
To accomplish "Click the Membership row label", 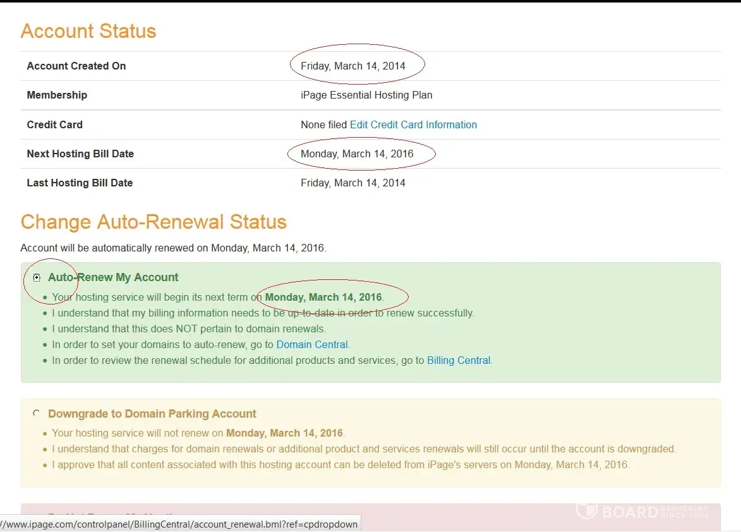I will click(x=57, y=95).
